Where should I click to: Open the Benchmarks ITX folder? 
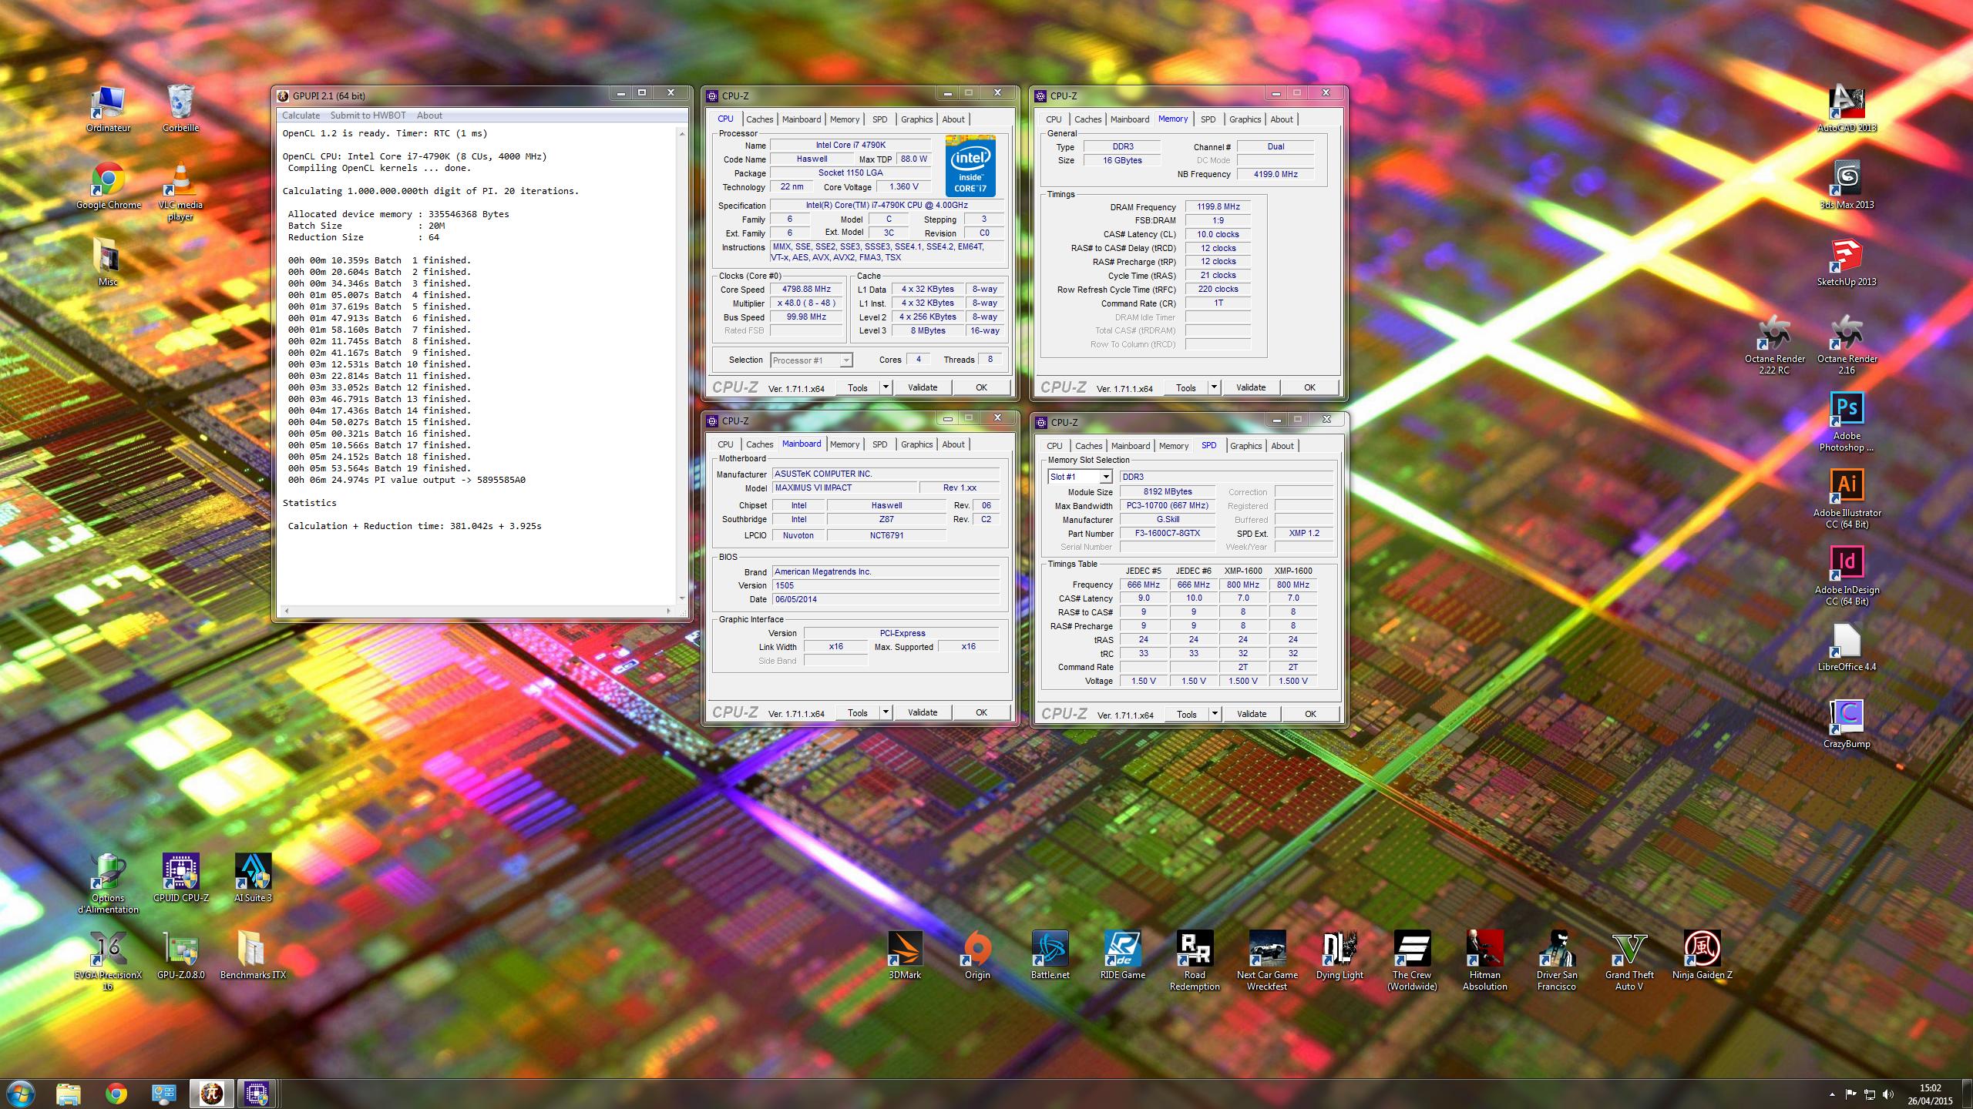[253, 955]
